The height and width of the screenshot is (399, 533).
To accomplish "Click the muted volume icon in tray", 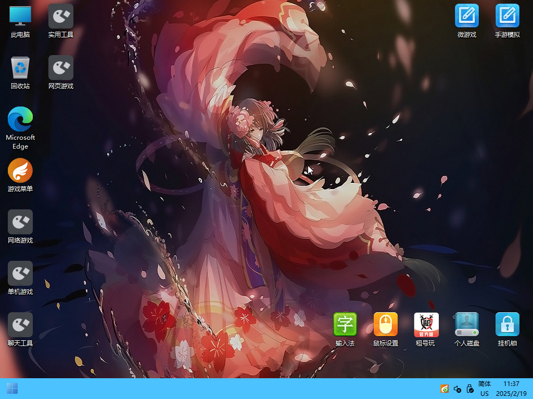I will (458, 389).
